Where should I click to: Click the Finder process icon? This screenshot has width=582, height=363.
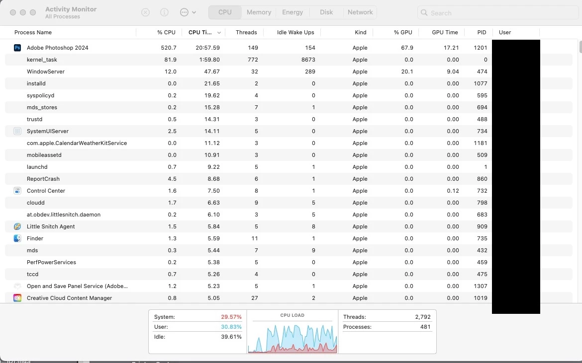[x=17, y=238]
